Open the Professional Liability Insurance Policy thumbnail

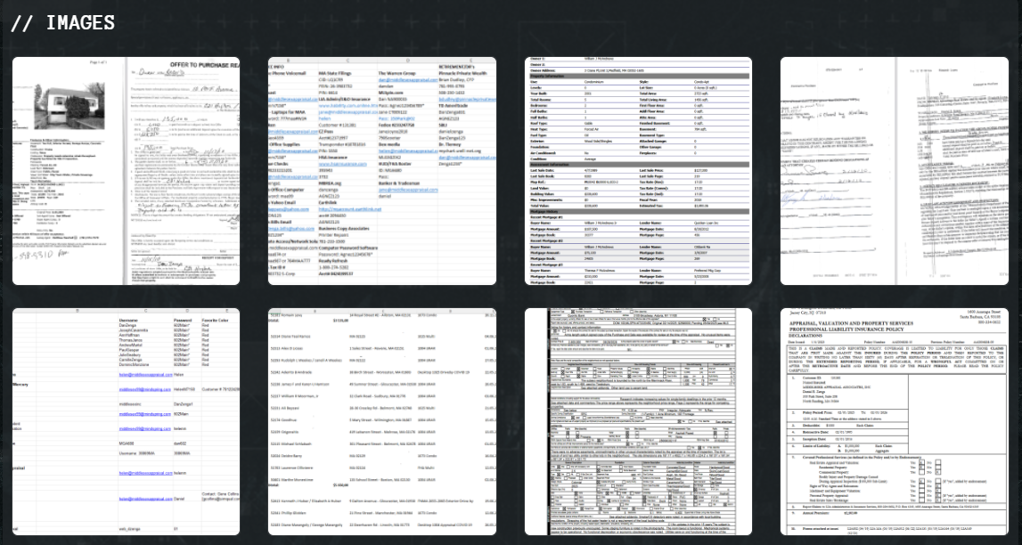[x=895, y=422]
